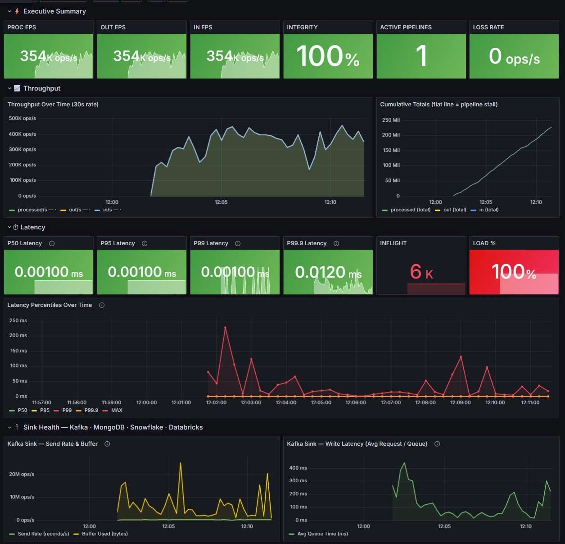This screenshot has width=565, height=544.
Task: Click the Throughput Over Time (30s rate) title
Action: click(x=53, y=105)
